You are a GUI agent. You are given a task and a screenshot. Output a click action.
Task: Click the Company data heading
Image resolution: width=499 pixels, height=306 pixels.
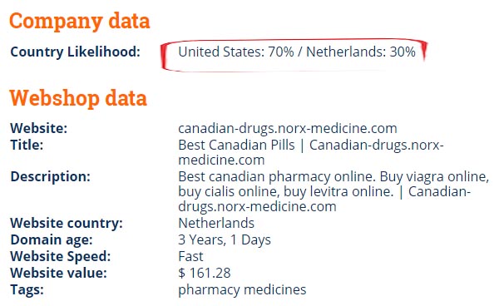coord(80,22)
